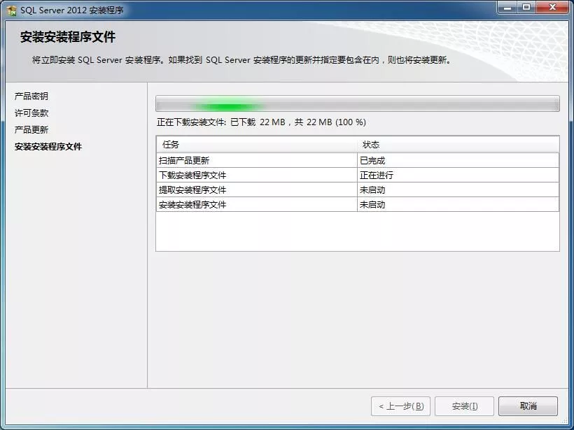This screenshot has width=574, height=430.
Task: Minimize the SQL Server setup window
Action: pyautogui.click(x=507, y=7)
